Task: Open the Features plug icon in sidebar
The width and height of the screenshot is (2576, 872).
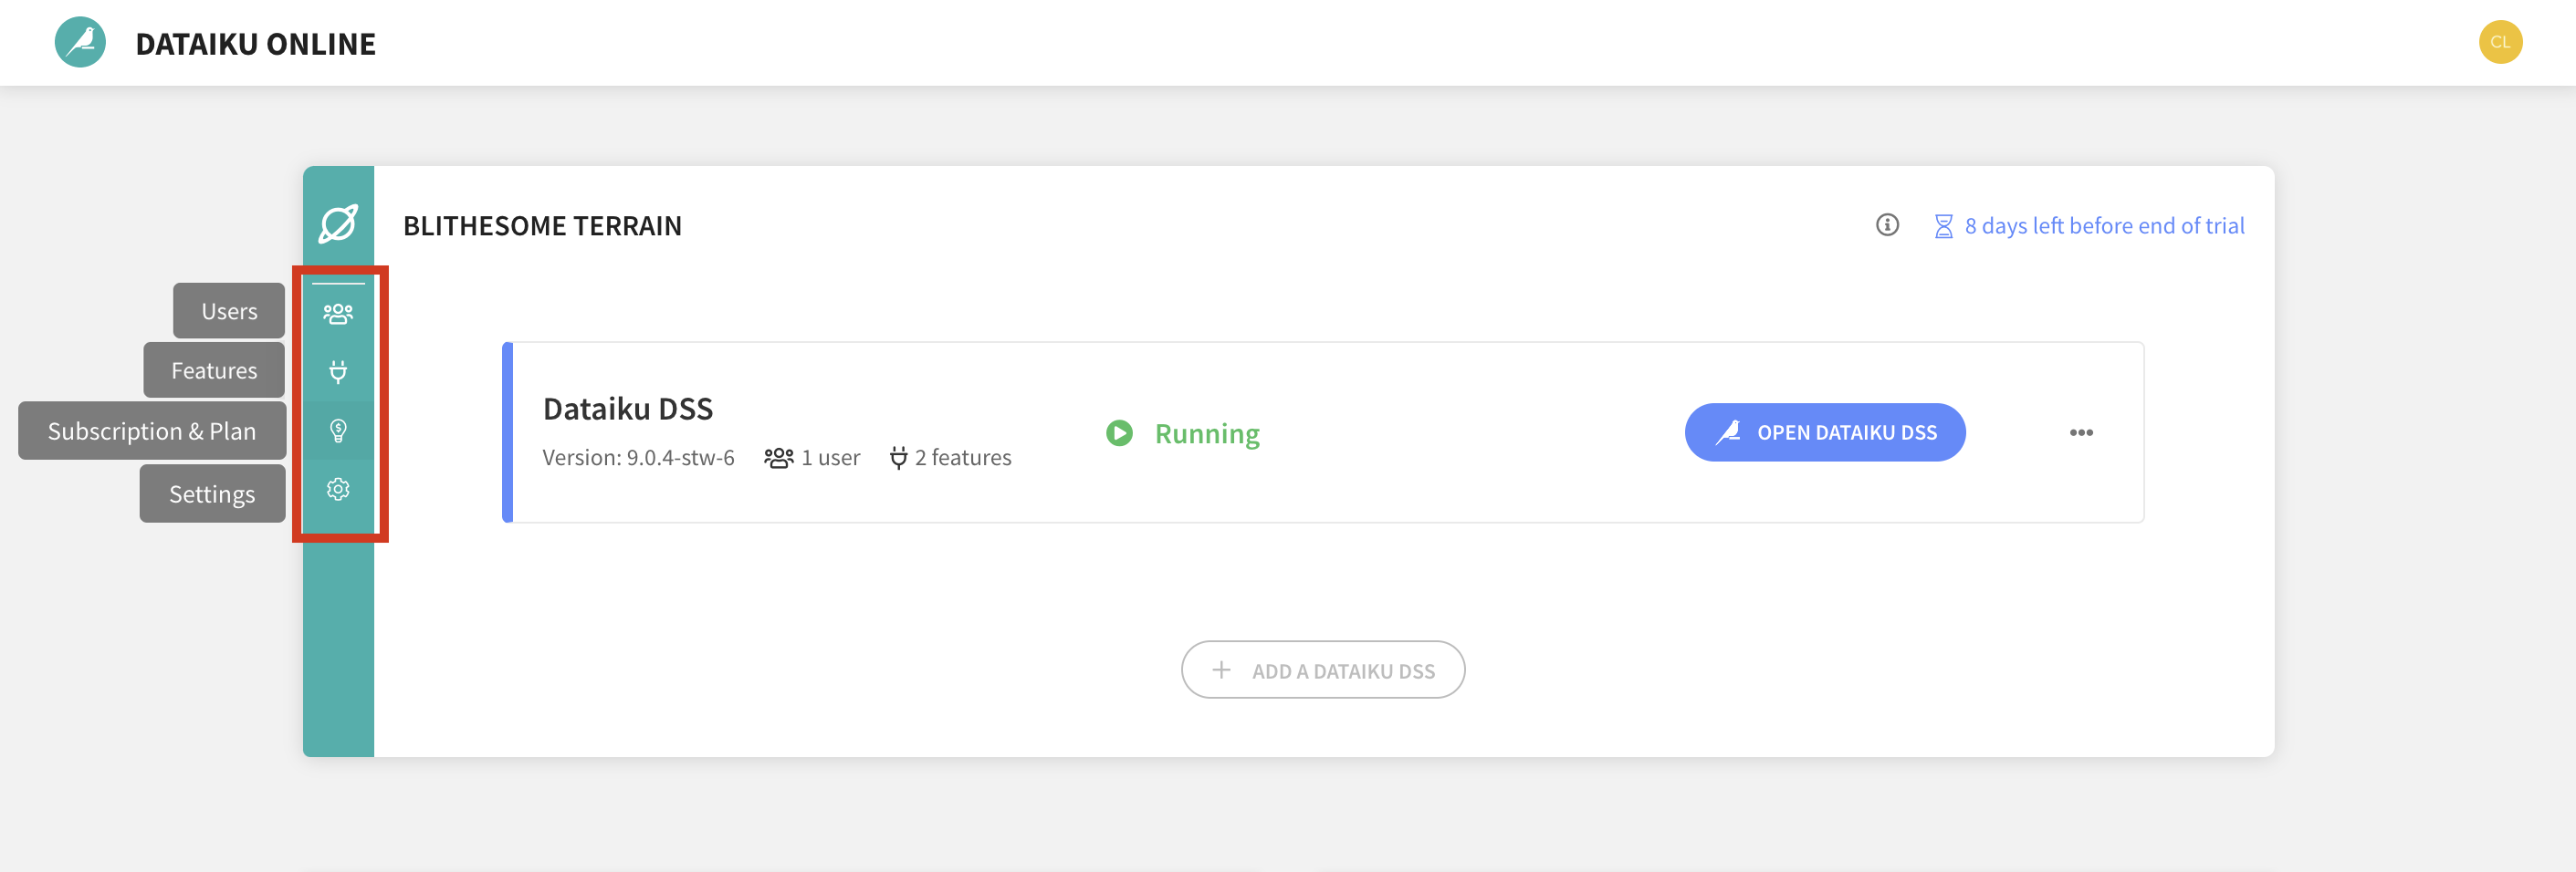Action: coord(338,371)
